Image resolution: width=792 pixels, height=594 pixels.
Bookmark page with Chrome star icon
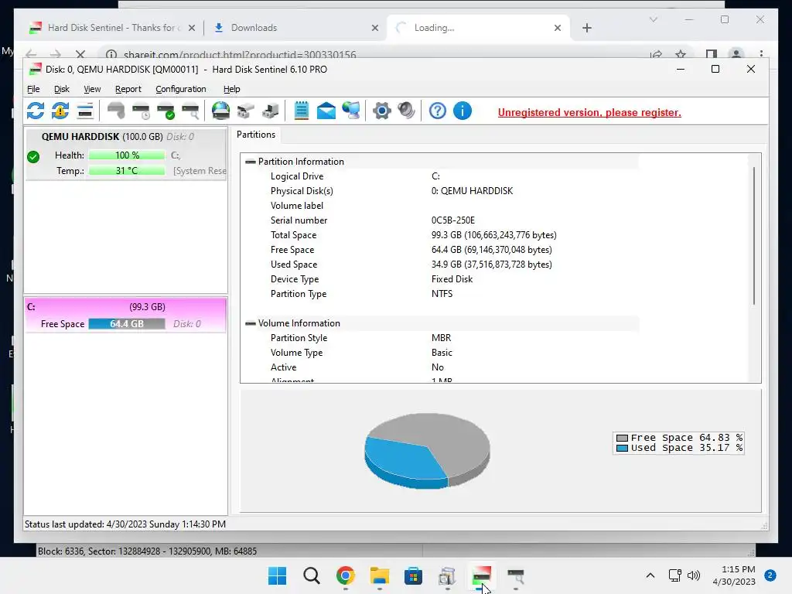click(x=681, y=54)
